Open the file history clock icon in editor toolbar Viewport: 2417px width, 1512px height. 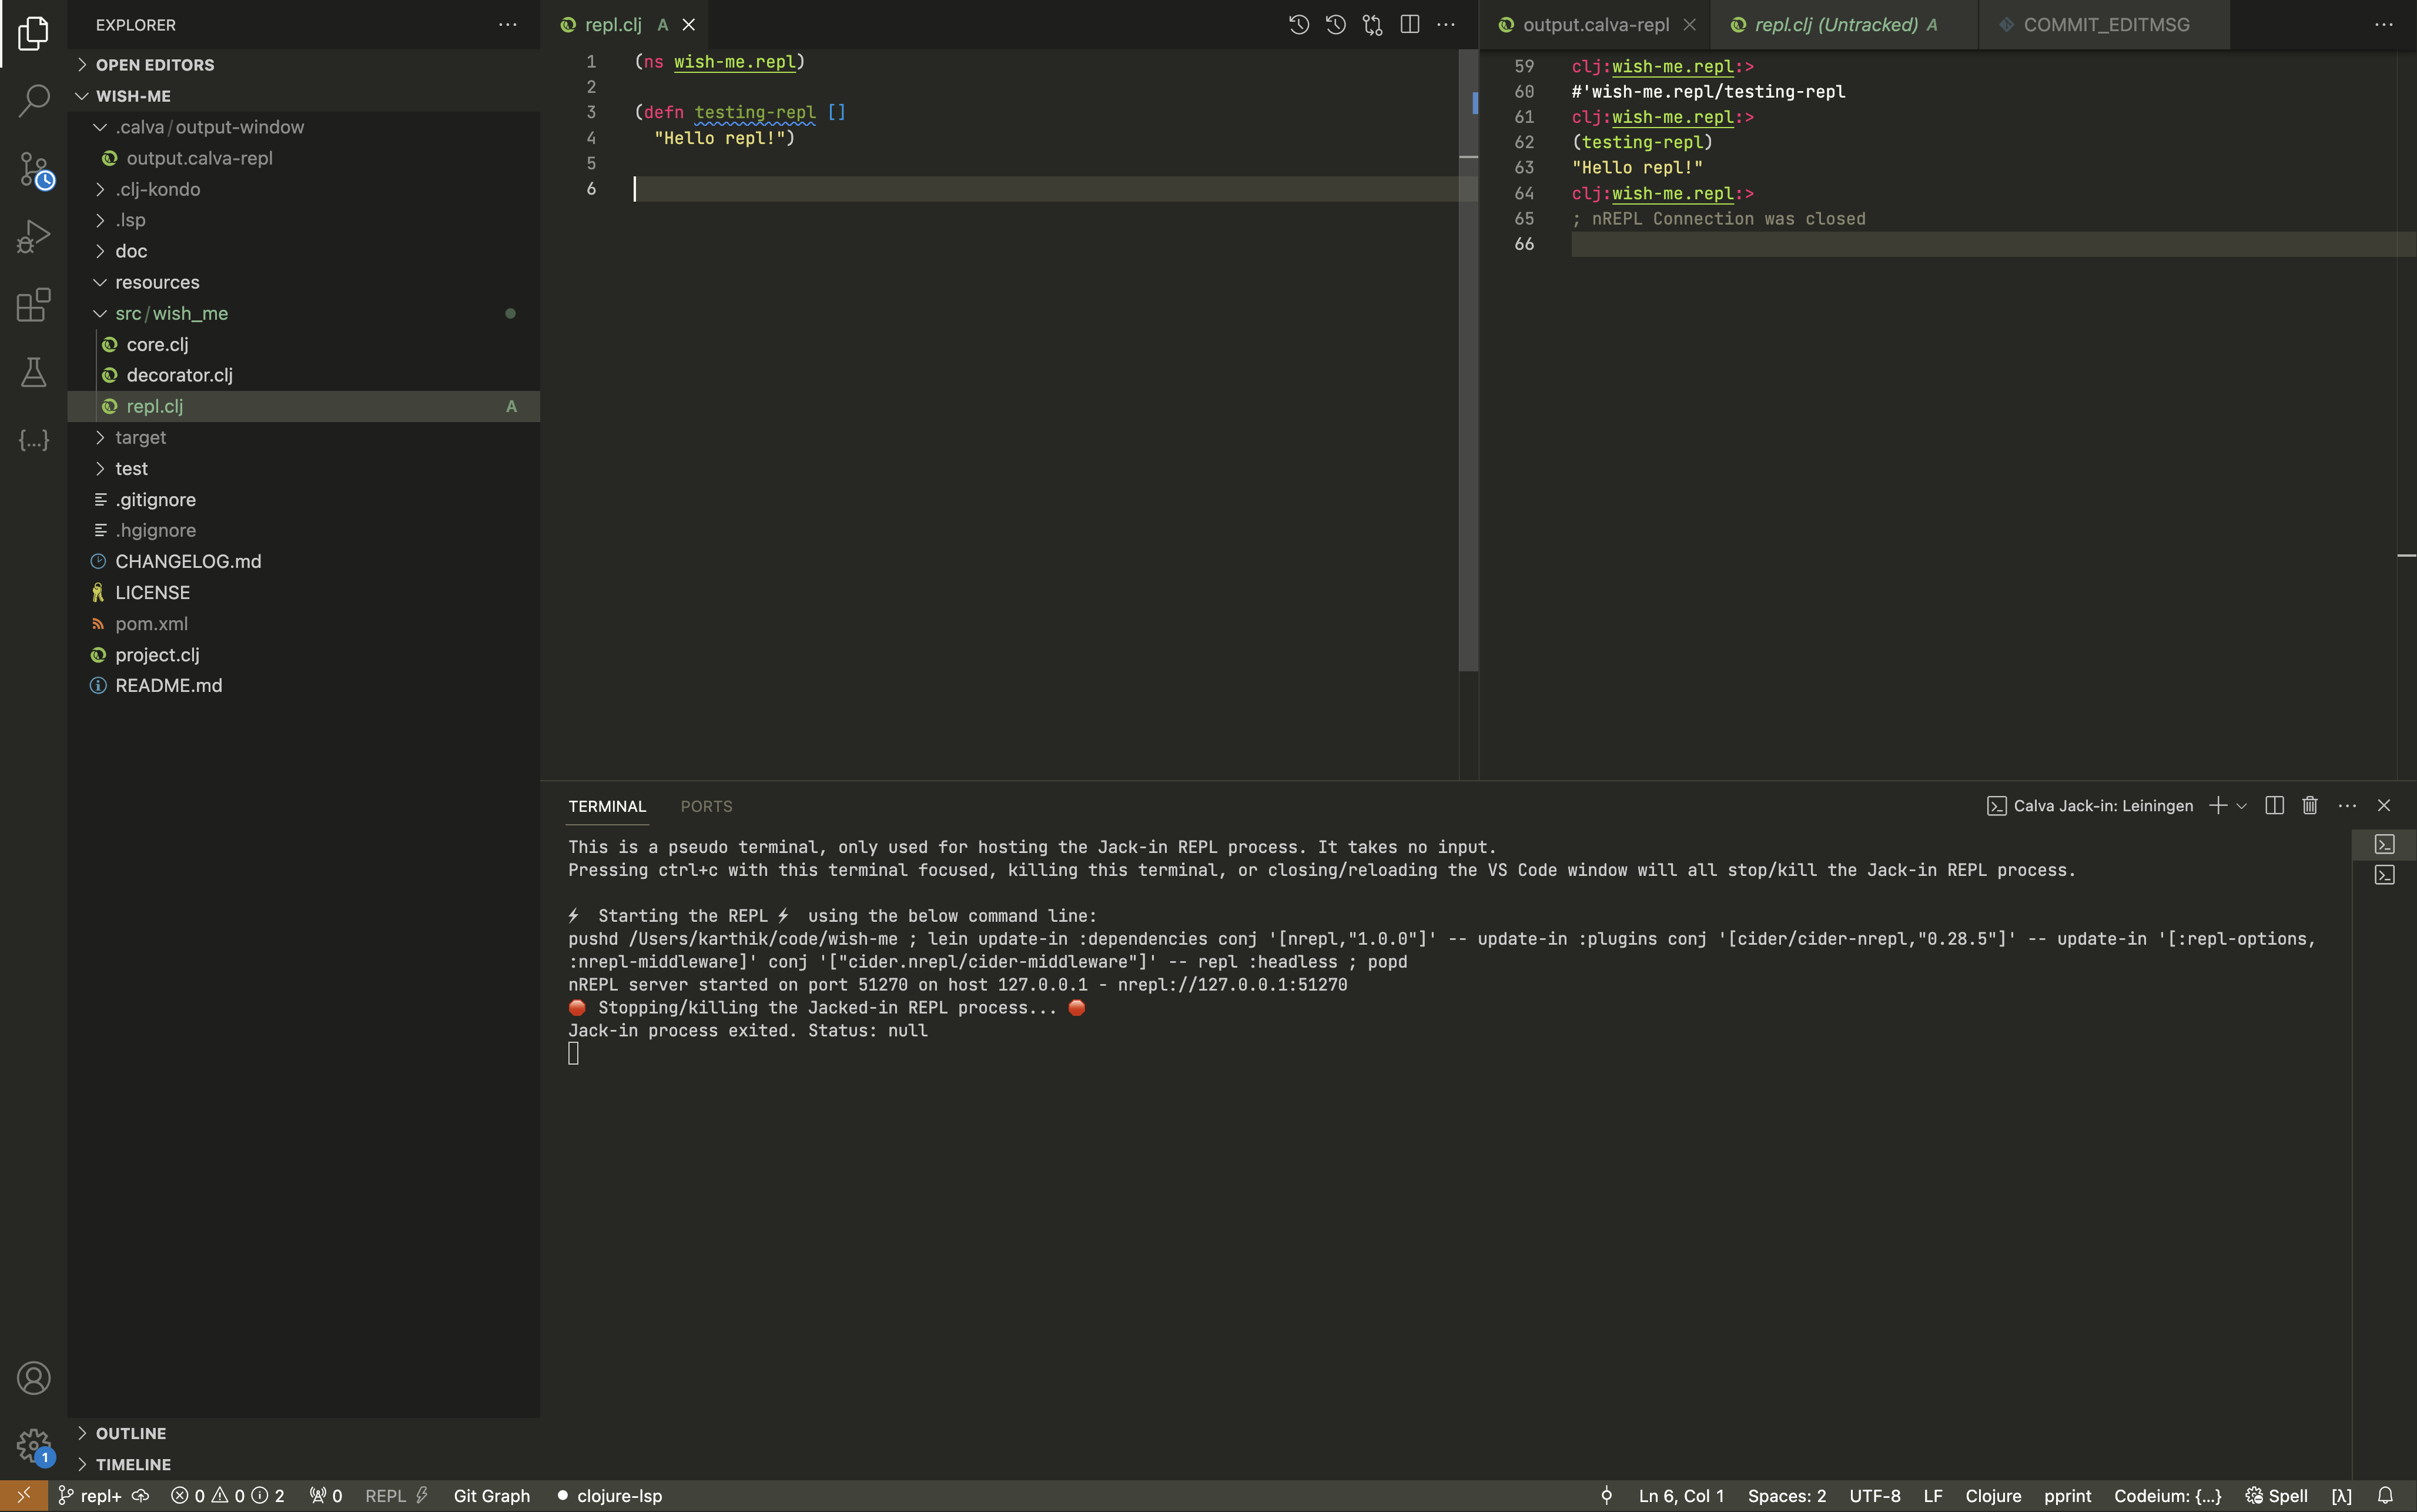[x=1298, y=25]
